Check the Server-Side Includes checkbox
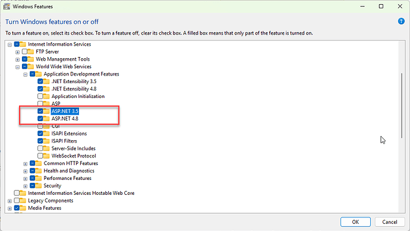 (40, 148)
